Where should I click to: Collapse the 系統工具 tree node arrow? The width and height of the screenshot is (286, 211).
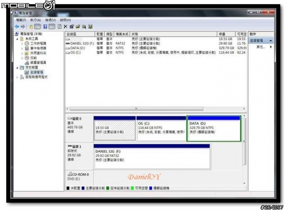(x=17, y=39)
